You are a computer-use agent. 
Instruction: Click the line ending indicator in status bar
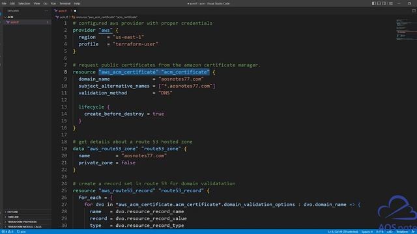[x=390, y=231]
